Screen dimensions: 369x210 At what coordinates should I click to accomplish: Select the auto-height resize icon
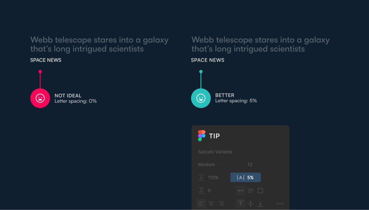click(x=250, y=190)
